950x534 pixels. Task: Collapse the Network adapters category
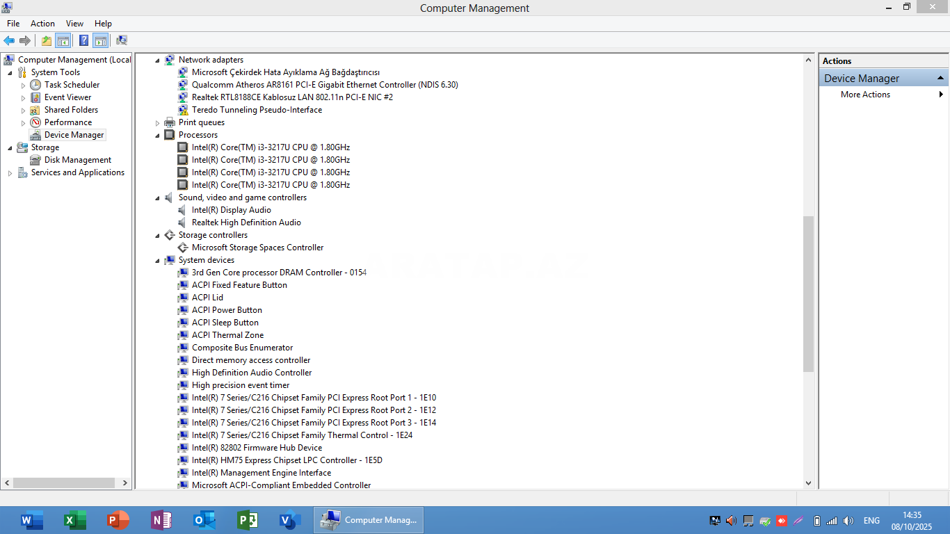(x=157, y=60)
